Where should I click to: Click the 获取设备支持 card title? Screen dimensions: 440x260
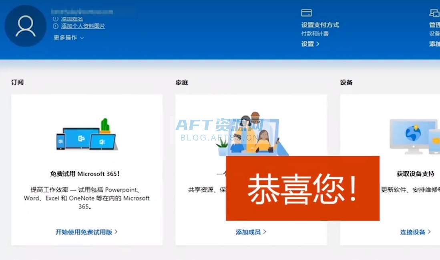[x=415, y=174]
